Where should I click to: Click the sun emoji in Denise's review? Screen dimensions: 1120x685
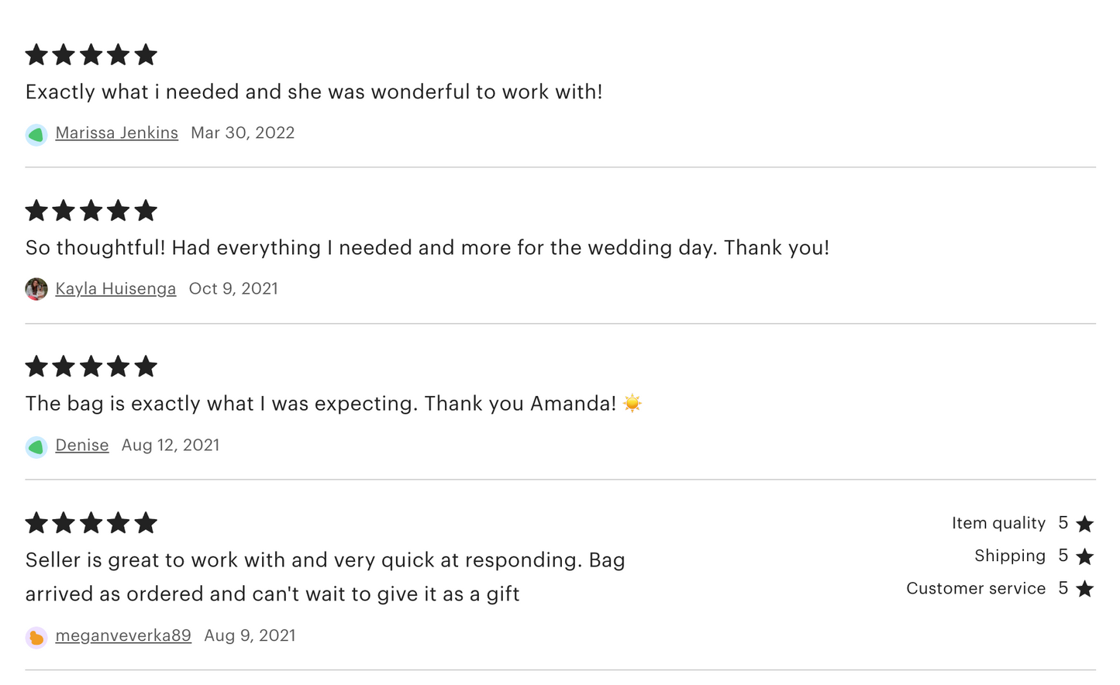632,404
